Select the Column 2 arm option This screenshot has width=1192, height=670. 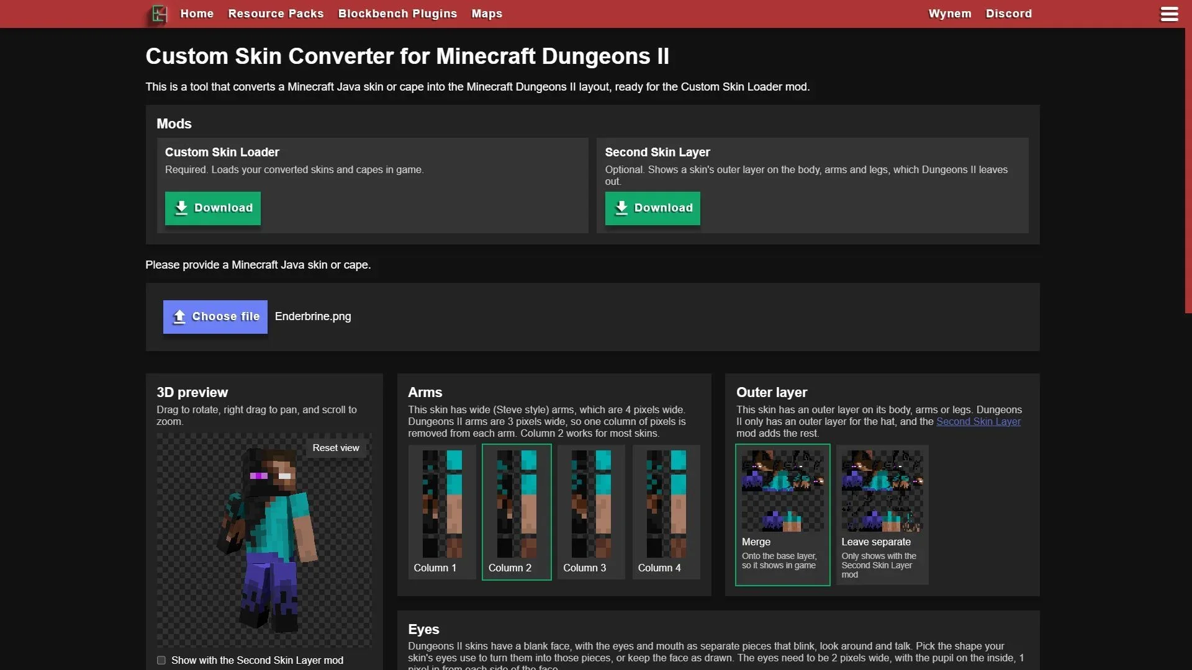517,512
